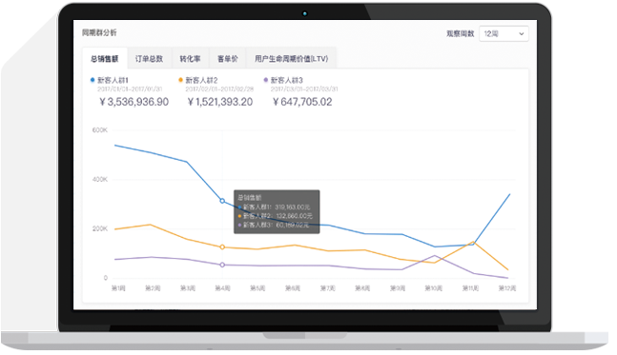Click the 第6周 axis label
Image resolution: width=617 pixels, height=355 pixels.
(293, 288)
